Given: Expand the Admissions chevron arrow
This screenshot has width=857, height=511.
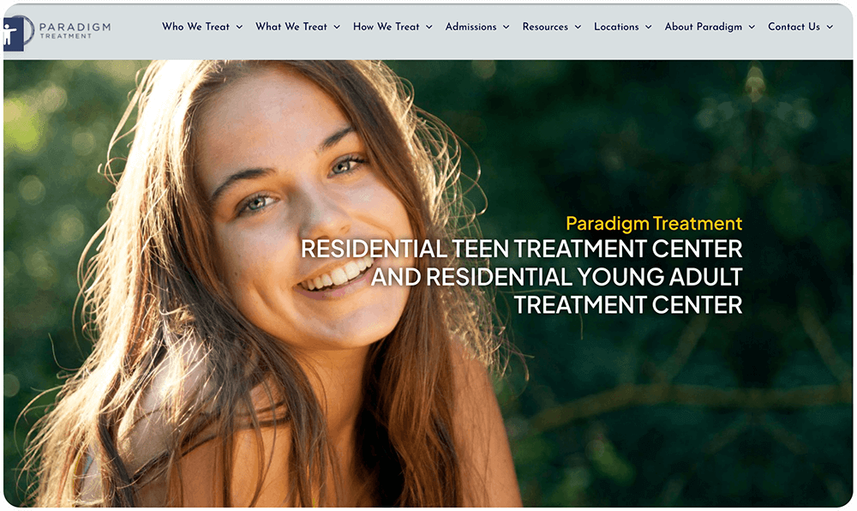Looking at the screenshot, I should 506,27.
